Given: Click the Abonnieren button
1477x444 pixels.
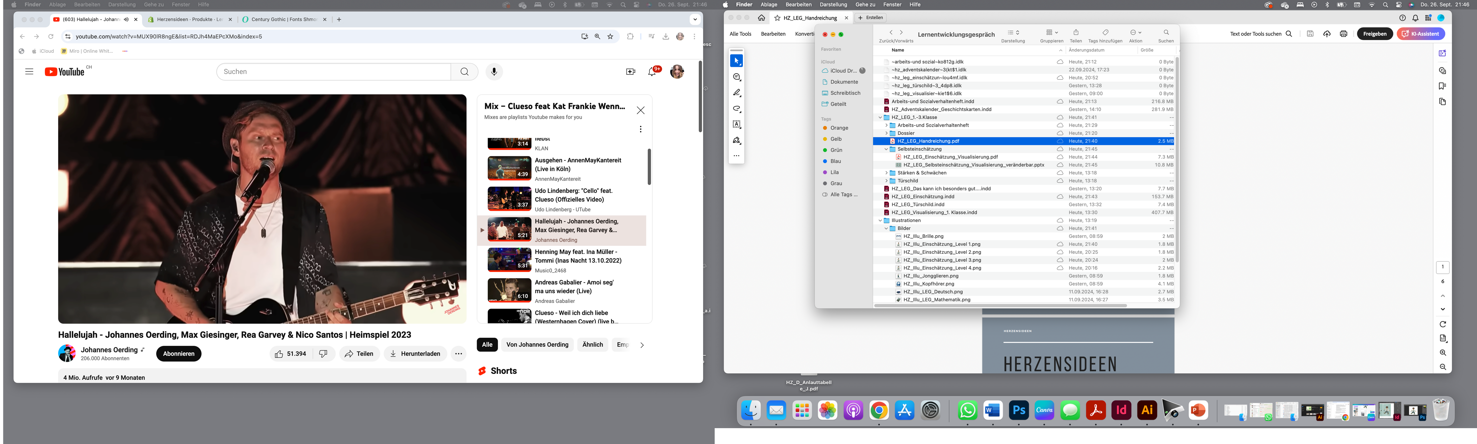Looking at the screenshot, I should click(x=178, y=354).
